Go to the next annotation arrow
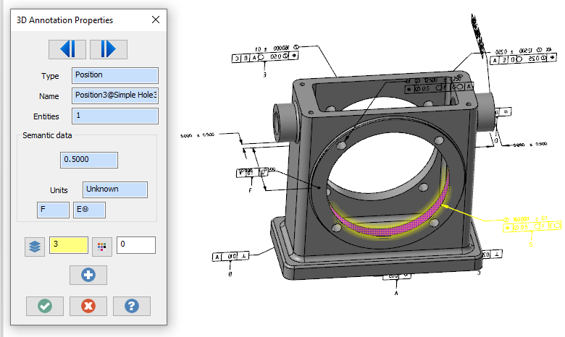Screen dimensions: 565x337 coord(109,49)
